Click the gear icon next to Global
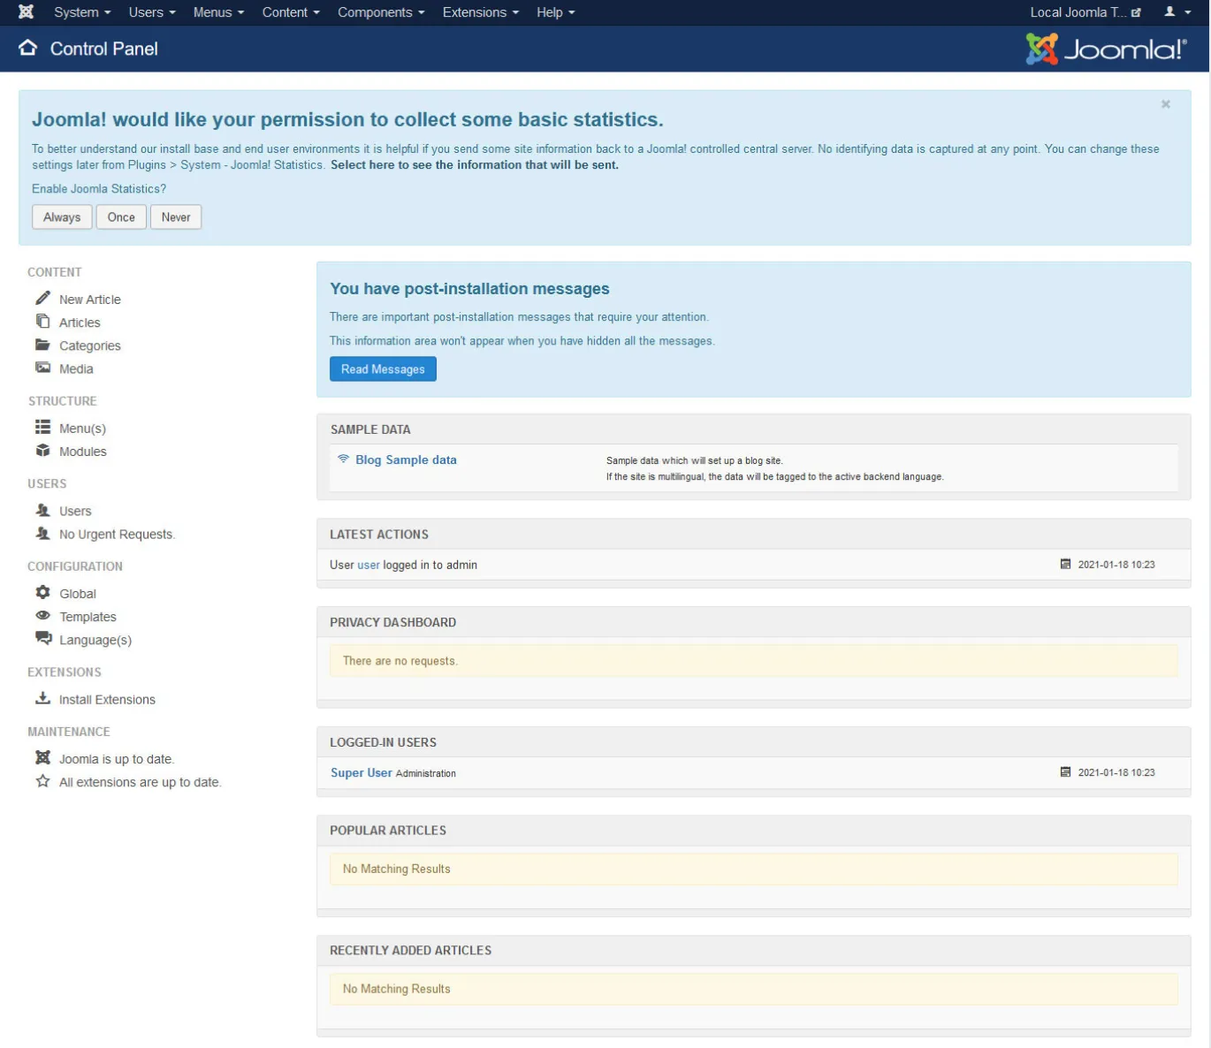The image size is (1211, 1048). [42, 593]
